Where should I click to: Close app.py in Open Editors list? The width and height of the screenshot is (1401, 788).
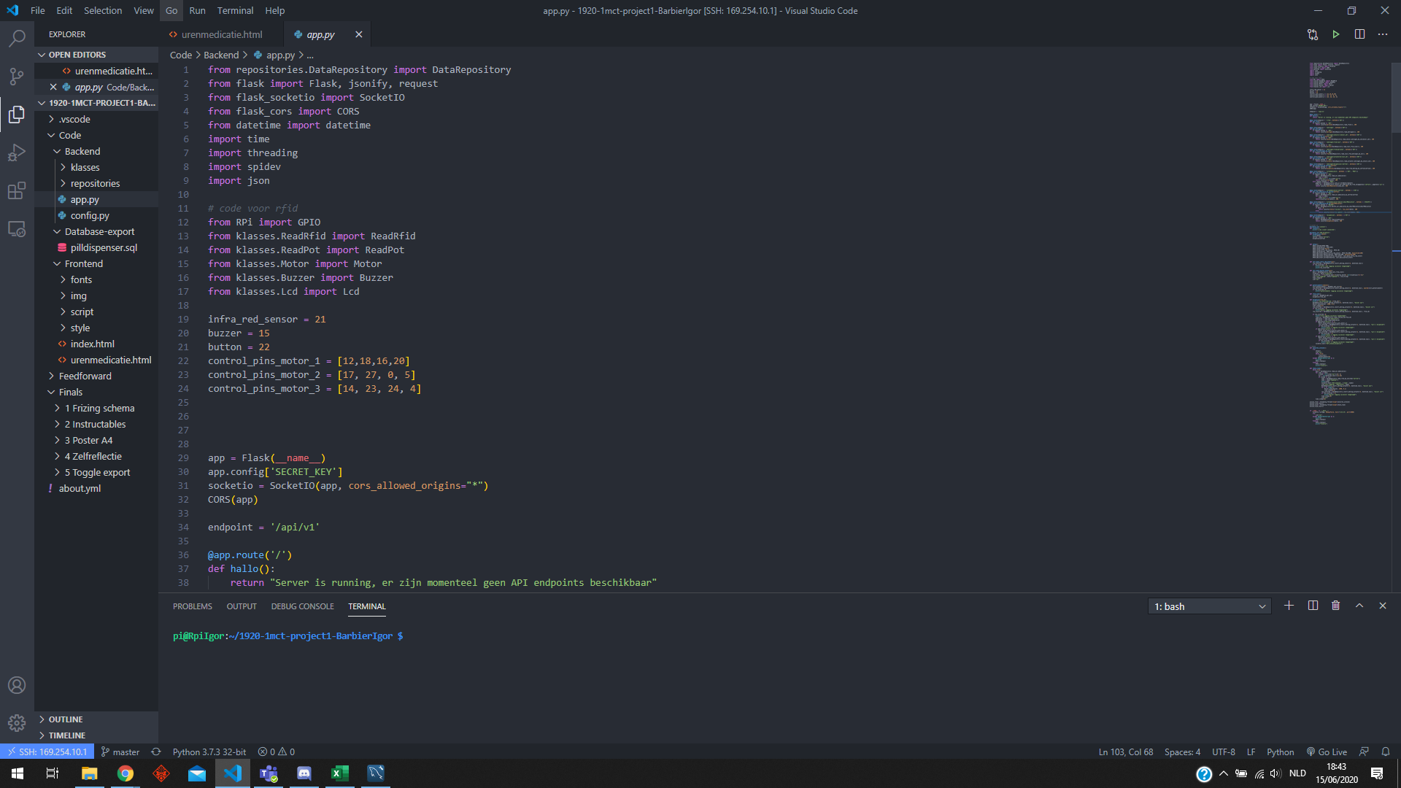pyautogui.click(x=53, y=87)
